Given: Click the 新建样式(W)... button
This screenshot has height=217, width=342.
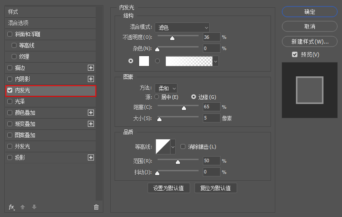Looking at the screenshot, I should click(x=310, y=41).
